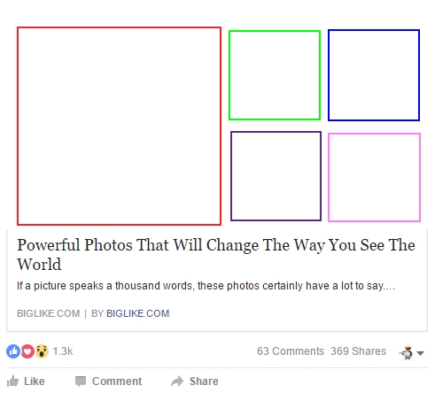View the 369 Shares link
Image resolution: width=435 pixels, height=393 pixels.
click(x=358, y=351)
